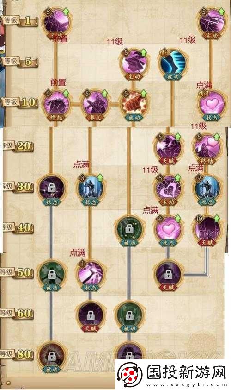Click the 等级 10 level label
The height and width of the screenshot is (390, 231).
tap(20, 102)
